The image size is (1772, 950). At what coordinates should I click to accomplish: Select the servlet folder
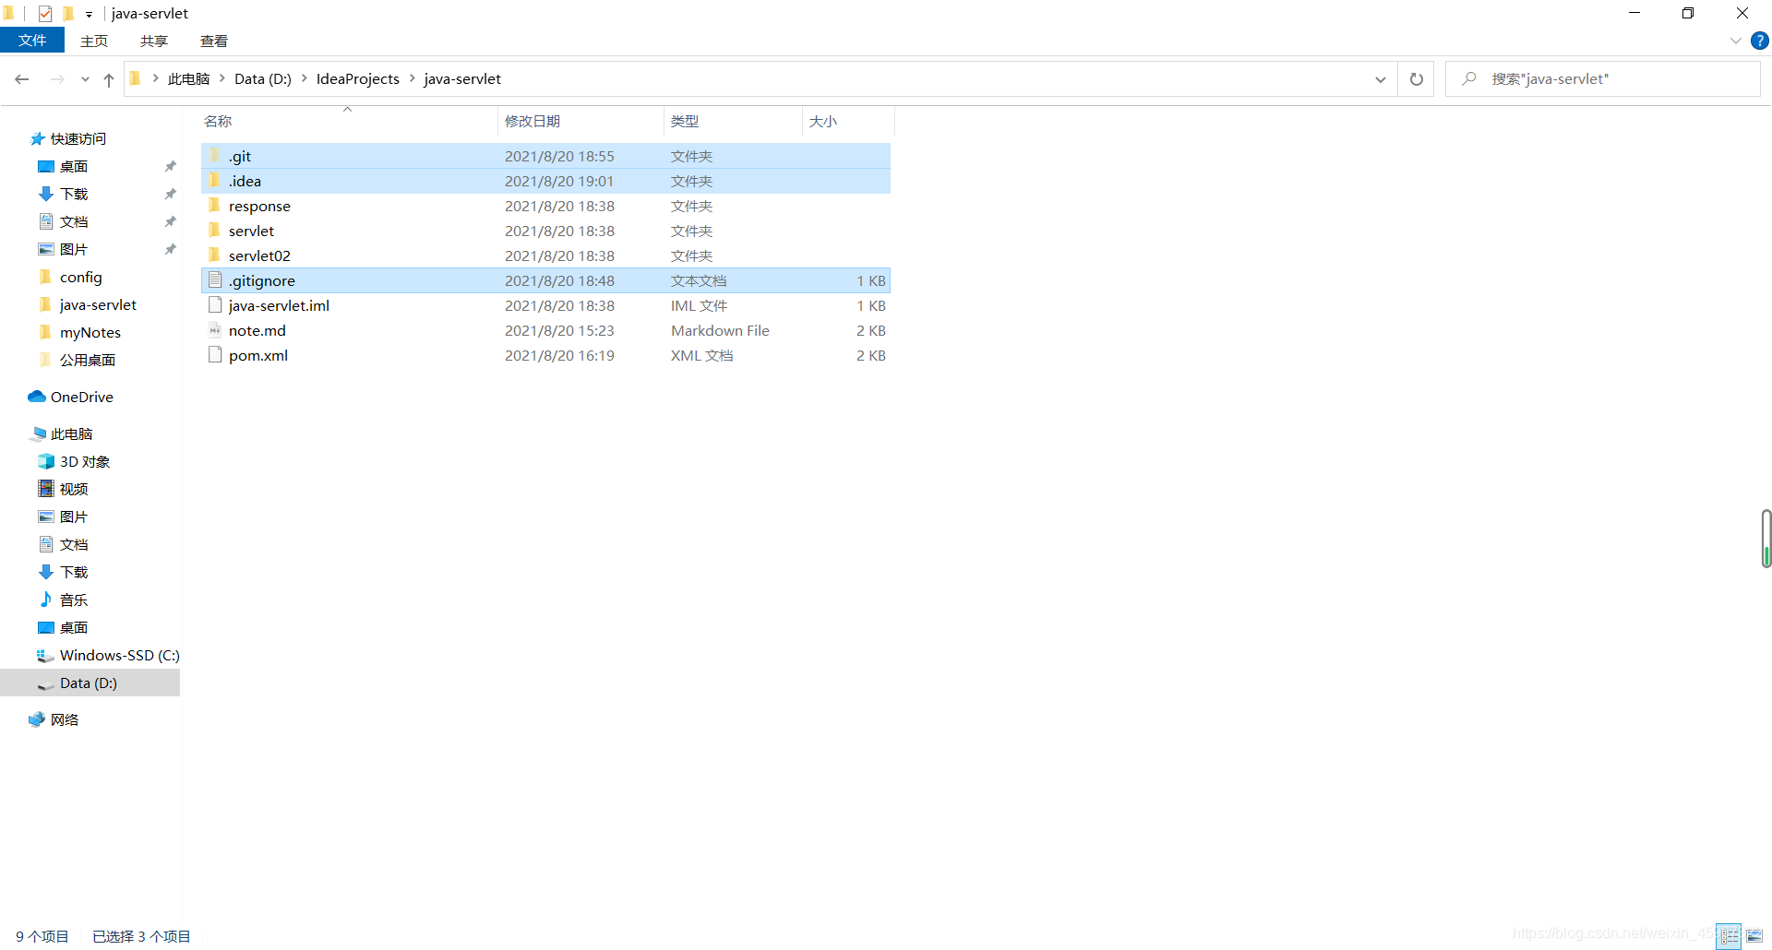(545, 231)
